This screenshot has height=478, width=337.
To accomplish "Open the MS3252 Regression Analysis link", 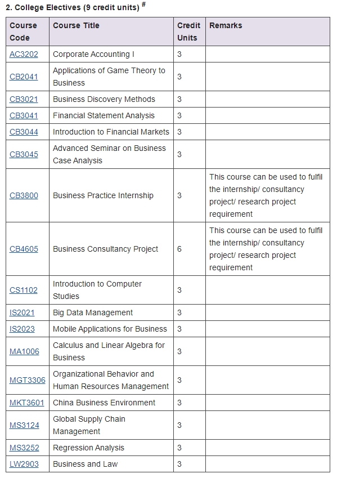I will point(24,448).
